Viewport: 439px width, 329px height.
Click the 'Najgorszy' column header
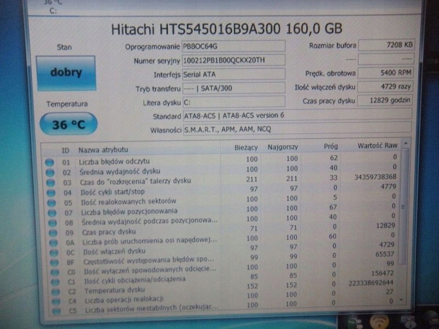[283, 147]
